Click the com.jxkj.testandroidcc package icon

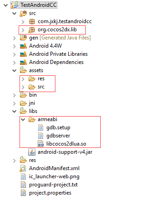click(32, 22)
